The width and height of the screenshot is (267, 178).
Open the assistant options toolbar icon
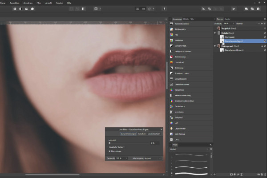click(x=164, y=9)
